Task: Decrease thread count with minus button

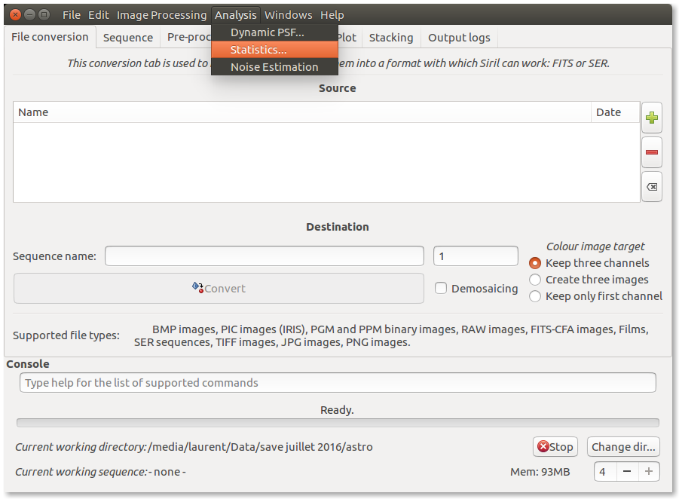Action: [x=627, y=472]
